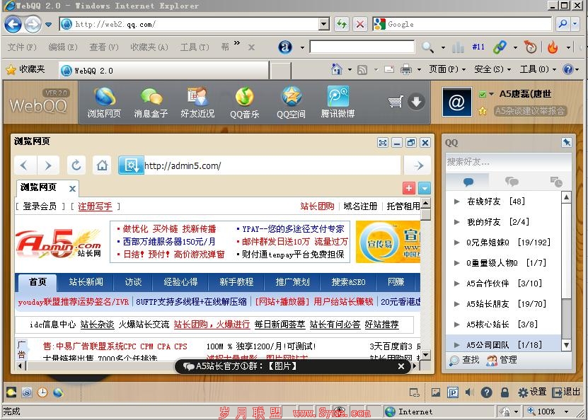Pin the QQ buddy panel

[x=566, y=142]
